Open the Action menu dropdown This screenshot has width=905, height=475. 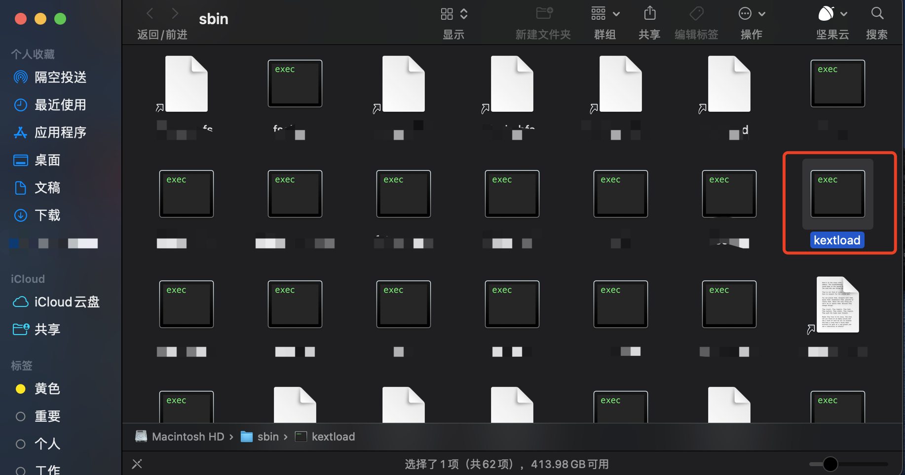coord(752,14)
